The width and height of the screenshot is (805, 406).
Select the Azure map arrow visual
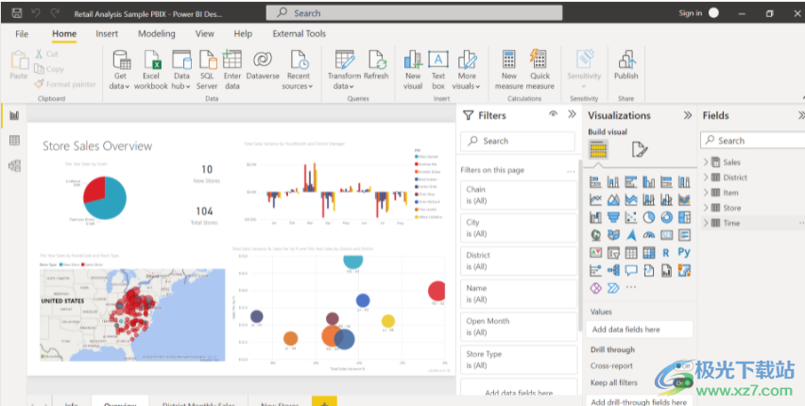631,235
